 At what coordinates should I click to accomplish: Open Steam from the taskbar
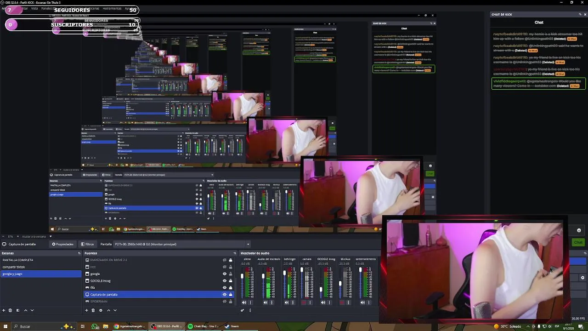tap(232, 326)
